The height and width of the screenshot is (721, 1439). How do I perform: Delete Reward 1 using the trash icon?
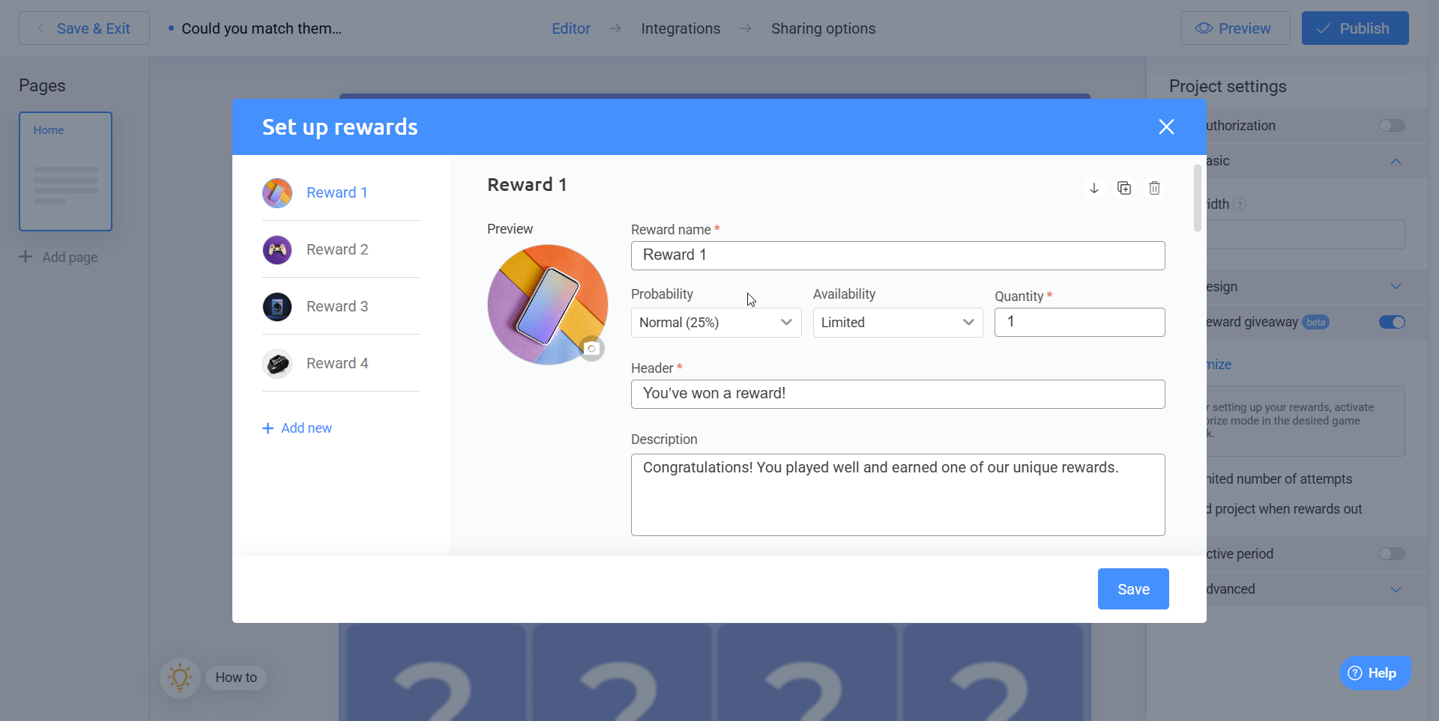pyautogui.click(x=1154, y=188)
